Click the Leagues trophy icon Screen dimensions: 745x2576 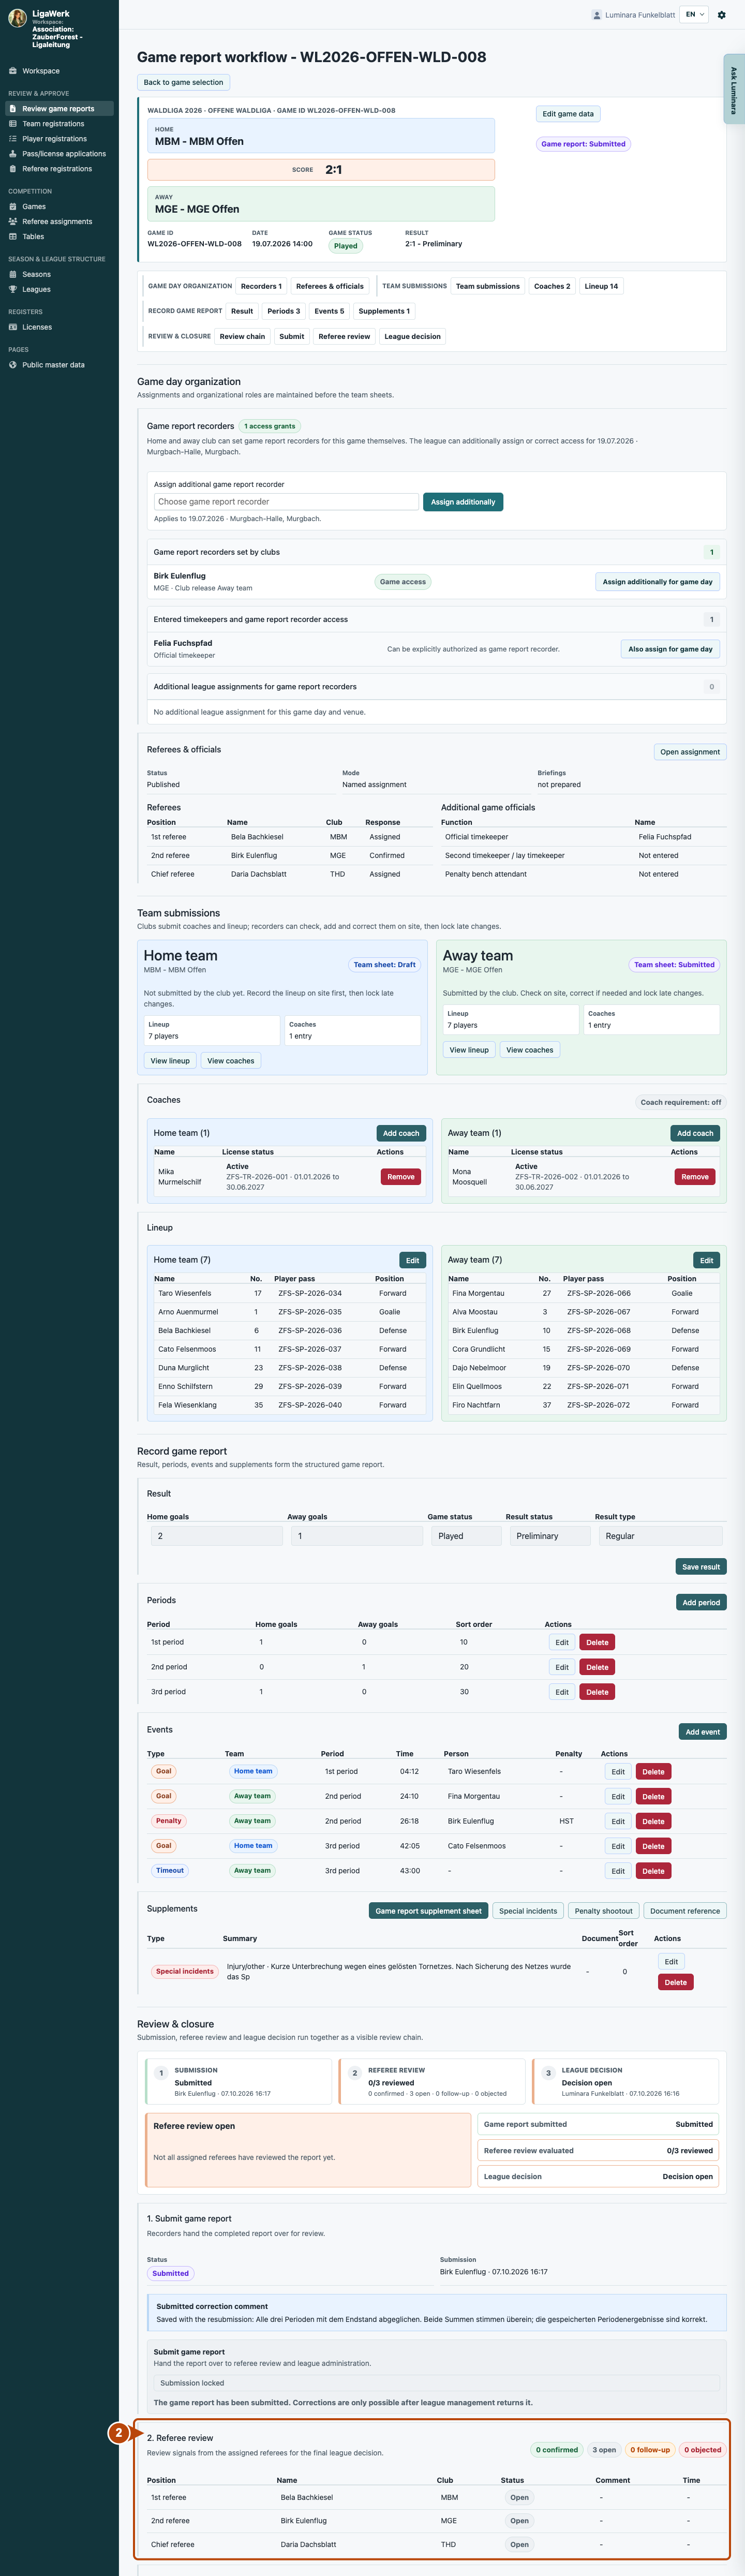[x=13, y=289]
